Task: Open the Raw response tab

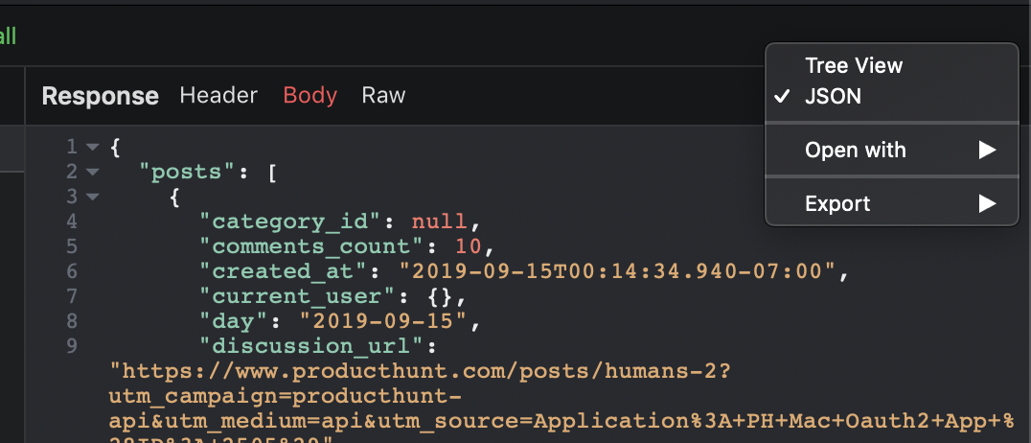Action: pos(383,96)
